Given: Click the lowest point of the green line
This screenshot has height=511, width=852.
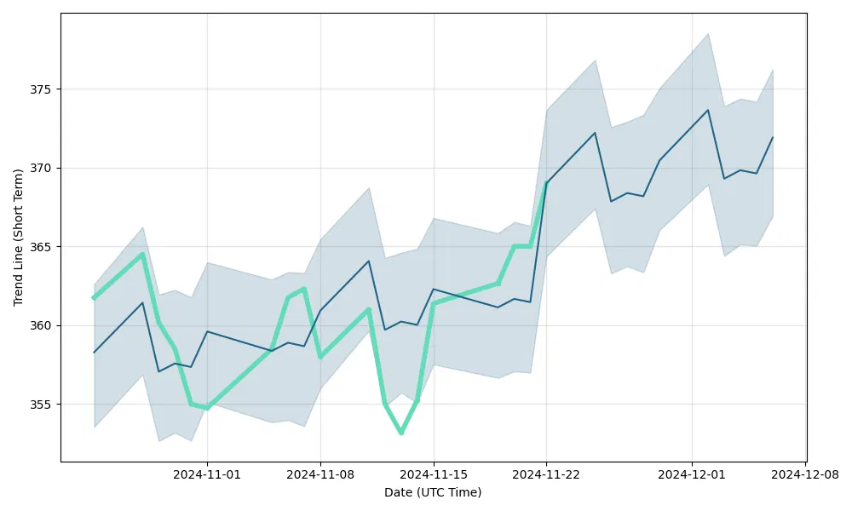Looking at the screenshot, I should click(x=400, y=433).
